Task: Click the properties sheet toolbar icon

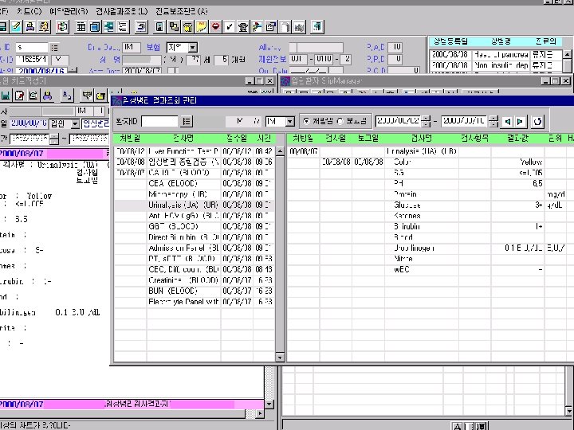Action: click(271, 27)
